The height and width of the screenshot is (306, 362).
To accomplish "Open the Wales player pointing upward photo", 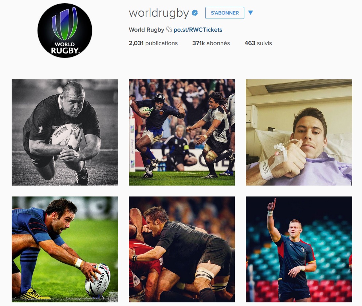I will (x=299, y=249).
